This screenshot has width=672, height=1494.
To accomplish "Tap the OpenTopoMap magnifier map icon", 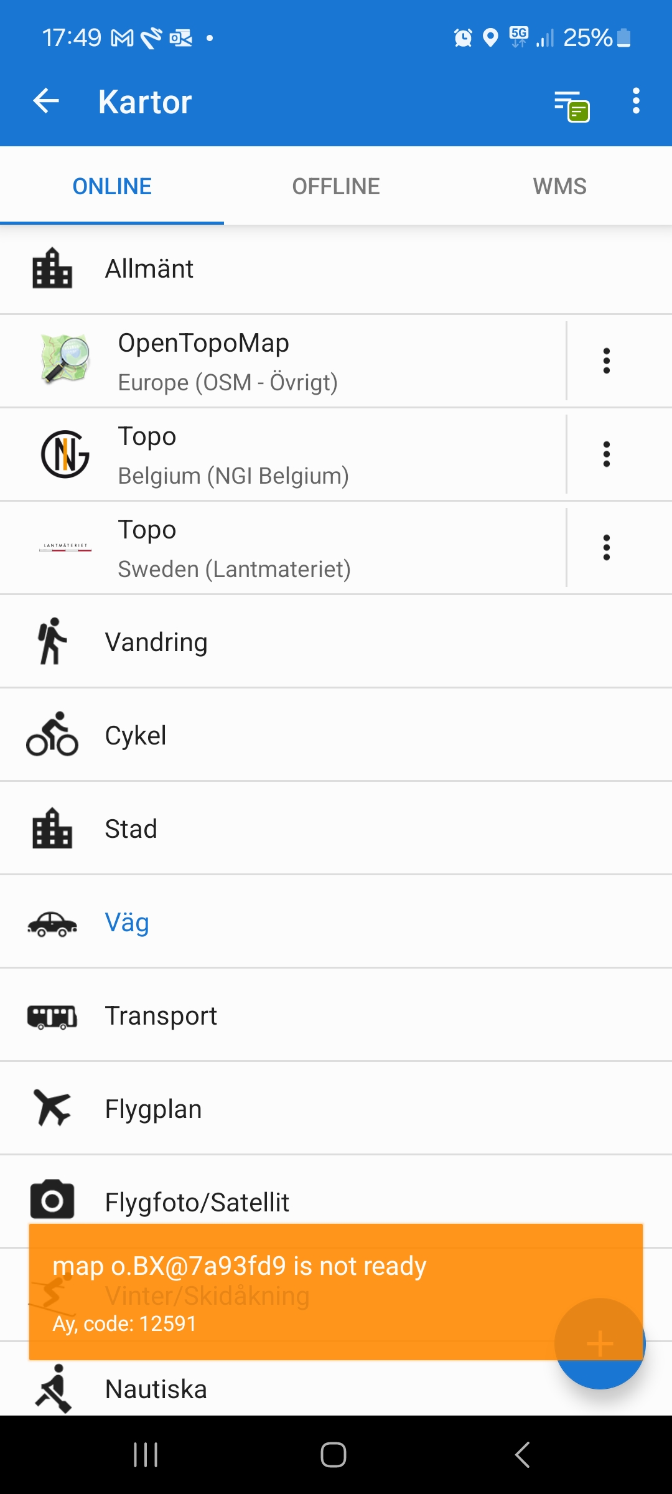I will pos(65,359).
